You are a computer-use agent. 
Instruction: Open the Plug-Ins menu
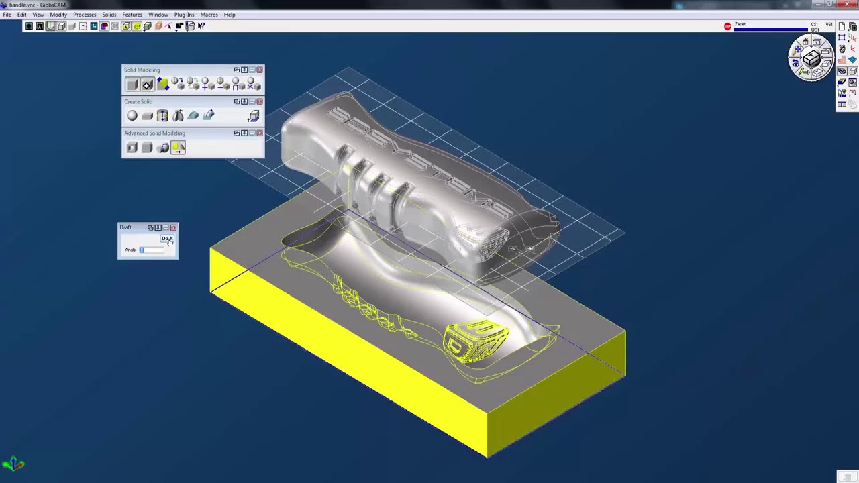point(184,15)
